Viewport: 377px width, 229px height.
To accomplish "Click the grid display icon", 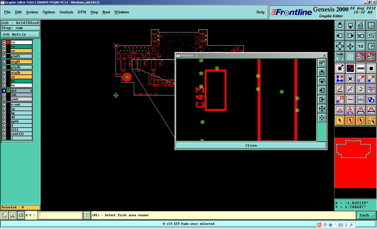I will (350, 57).
